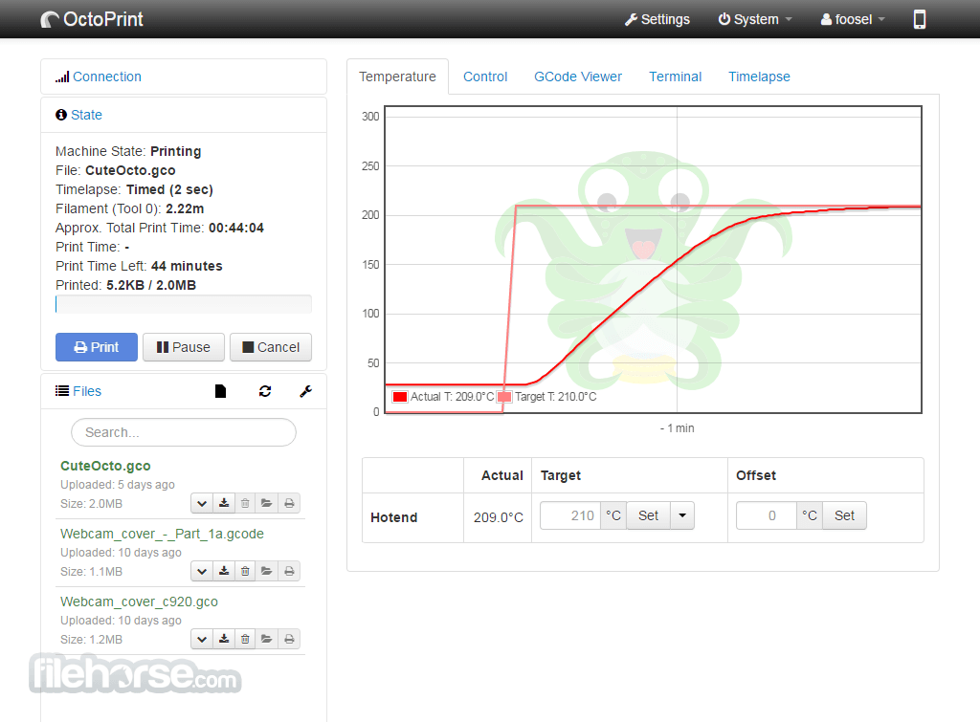Collapse the Files panel header
The width and height of the screenshot is (980, 722).
pyautogui.click(x=87, y=391)
